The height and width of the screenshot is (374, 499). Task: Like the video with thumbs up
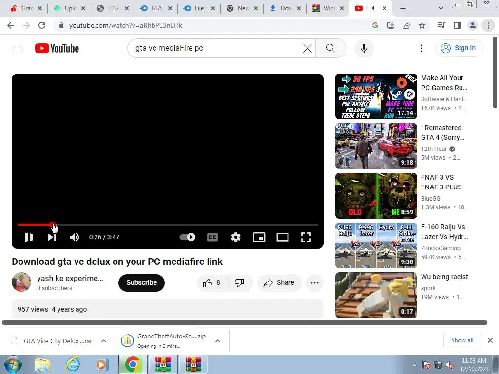[212, 282]
